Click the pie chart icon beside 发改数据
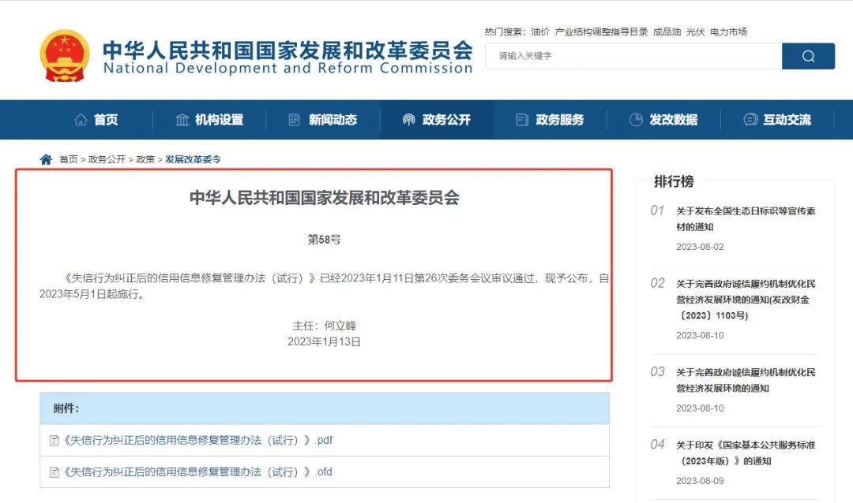Image resolution: width=853 pixels, height=503 pixels. (x=636, y=120)
